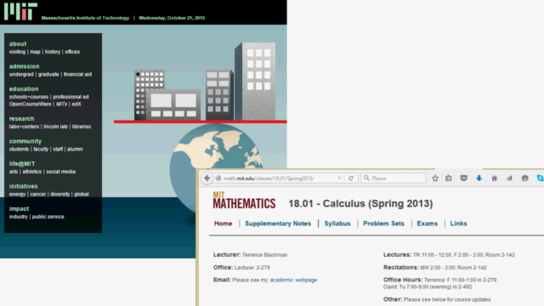
Task: Open the community section
Action: (x=25, y=141)
